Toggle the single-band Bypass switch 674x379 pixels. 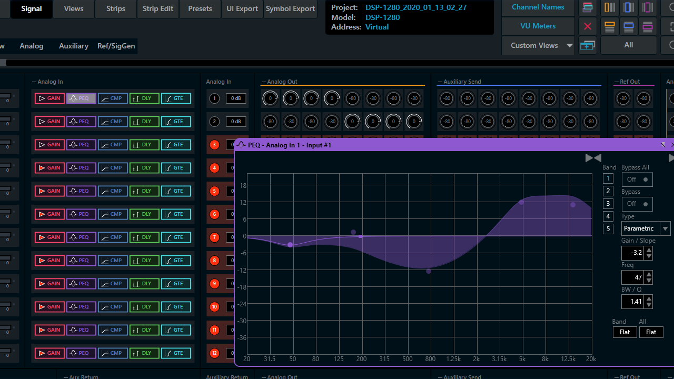click(637, 204)
